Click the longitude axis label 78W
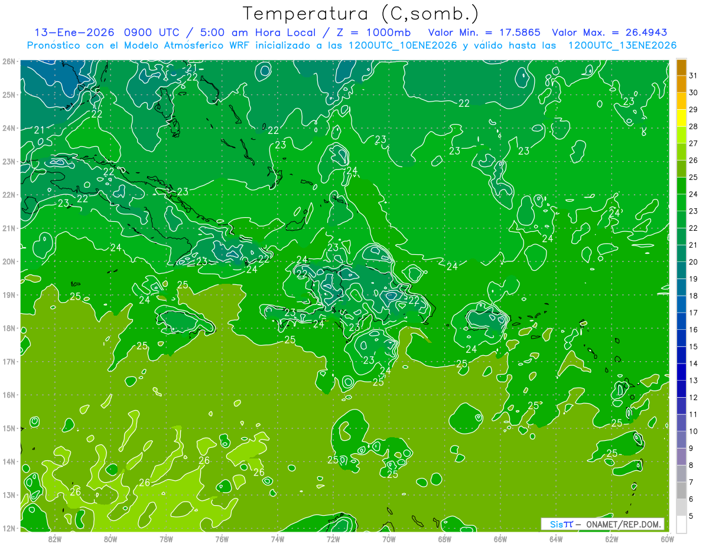The height and width of the screenshot is (547, 709). (166, 538)
